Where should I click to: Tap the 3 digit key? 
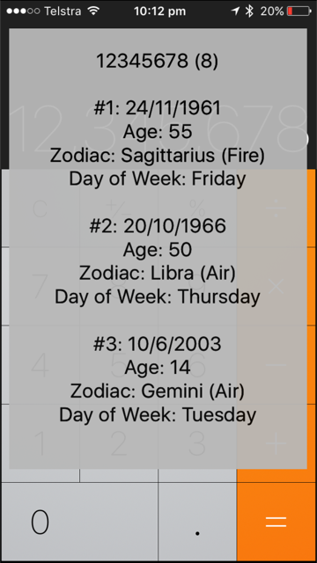[x=197, y=443]
